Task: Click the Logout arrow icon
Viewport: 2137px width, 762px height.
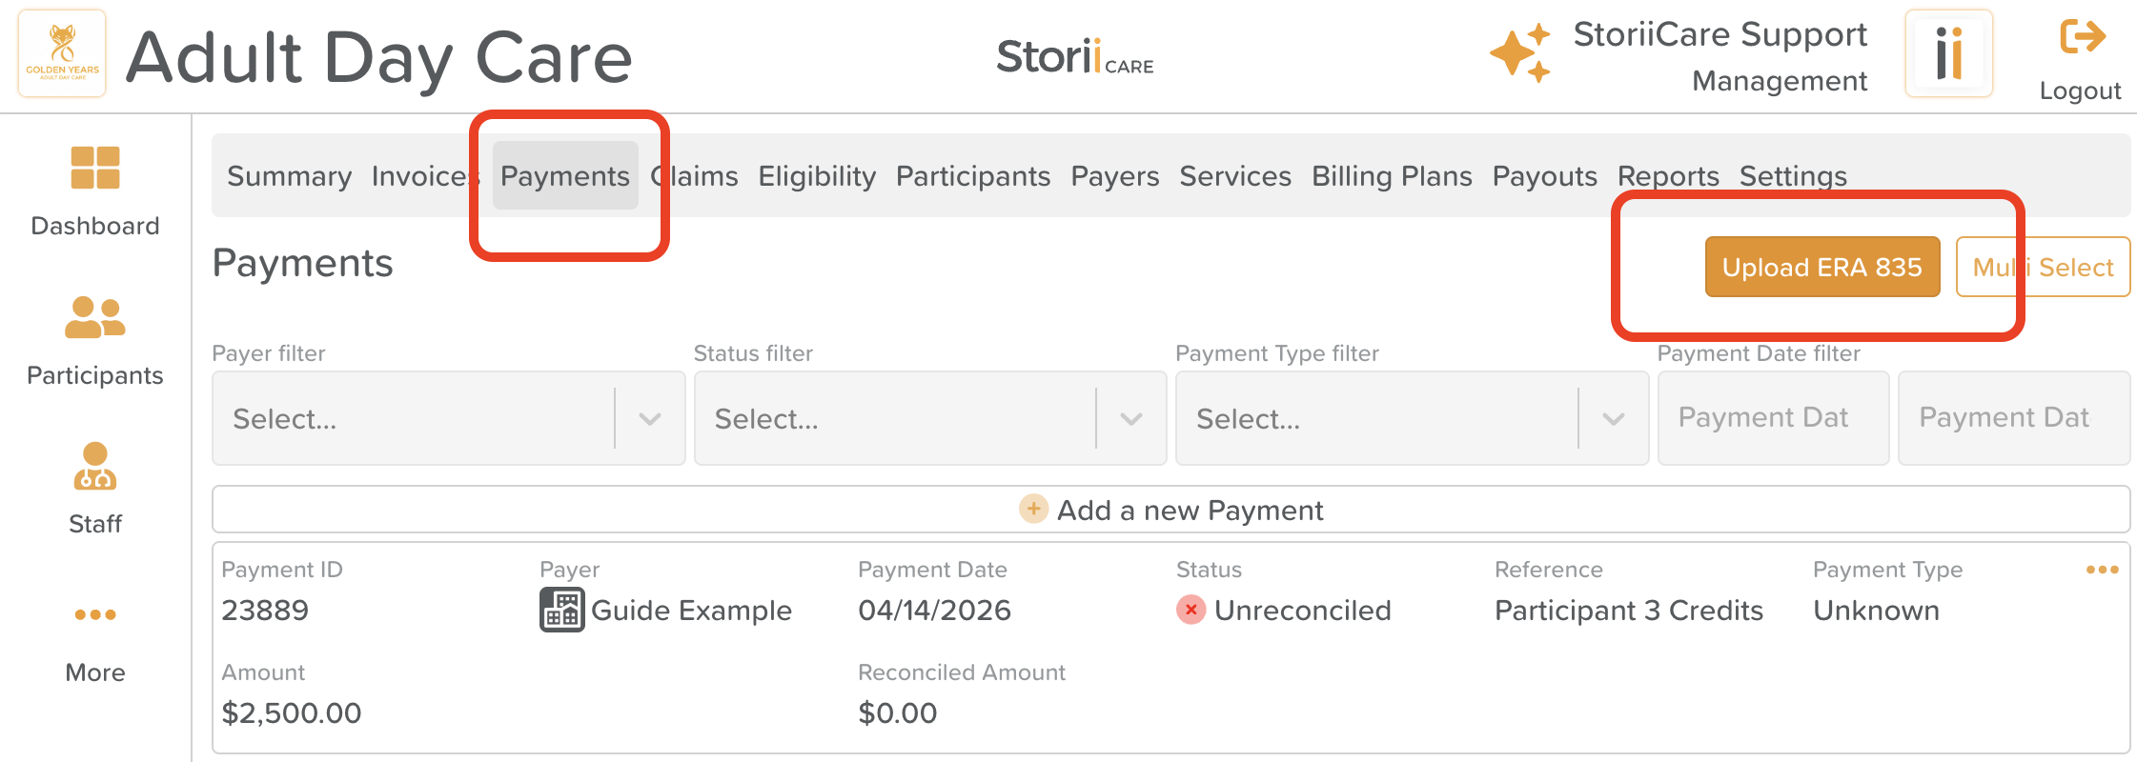Action: coord(2082,38)
